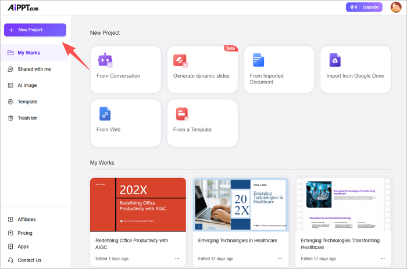
Task: Click the Template sidebar icon
Action: point(10,102)
